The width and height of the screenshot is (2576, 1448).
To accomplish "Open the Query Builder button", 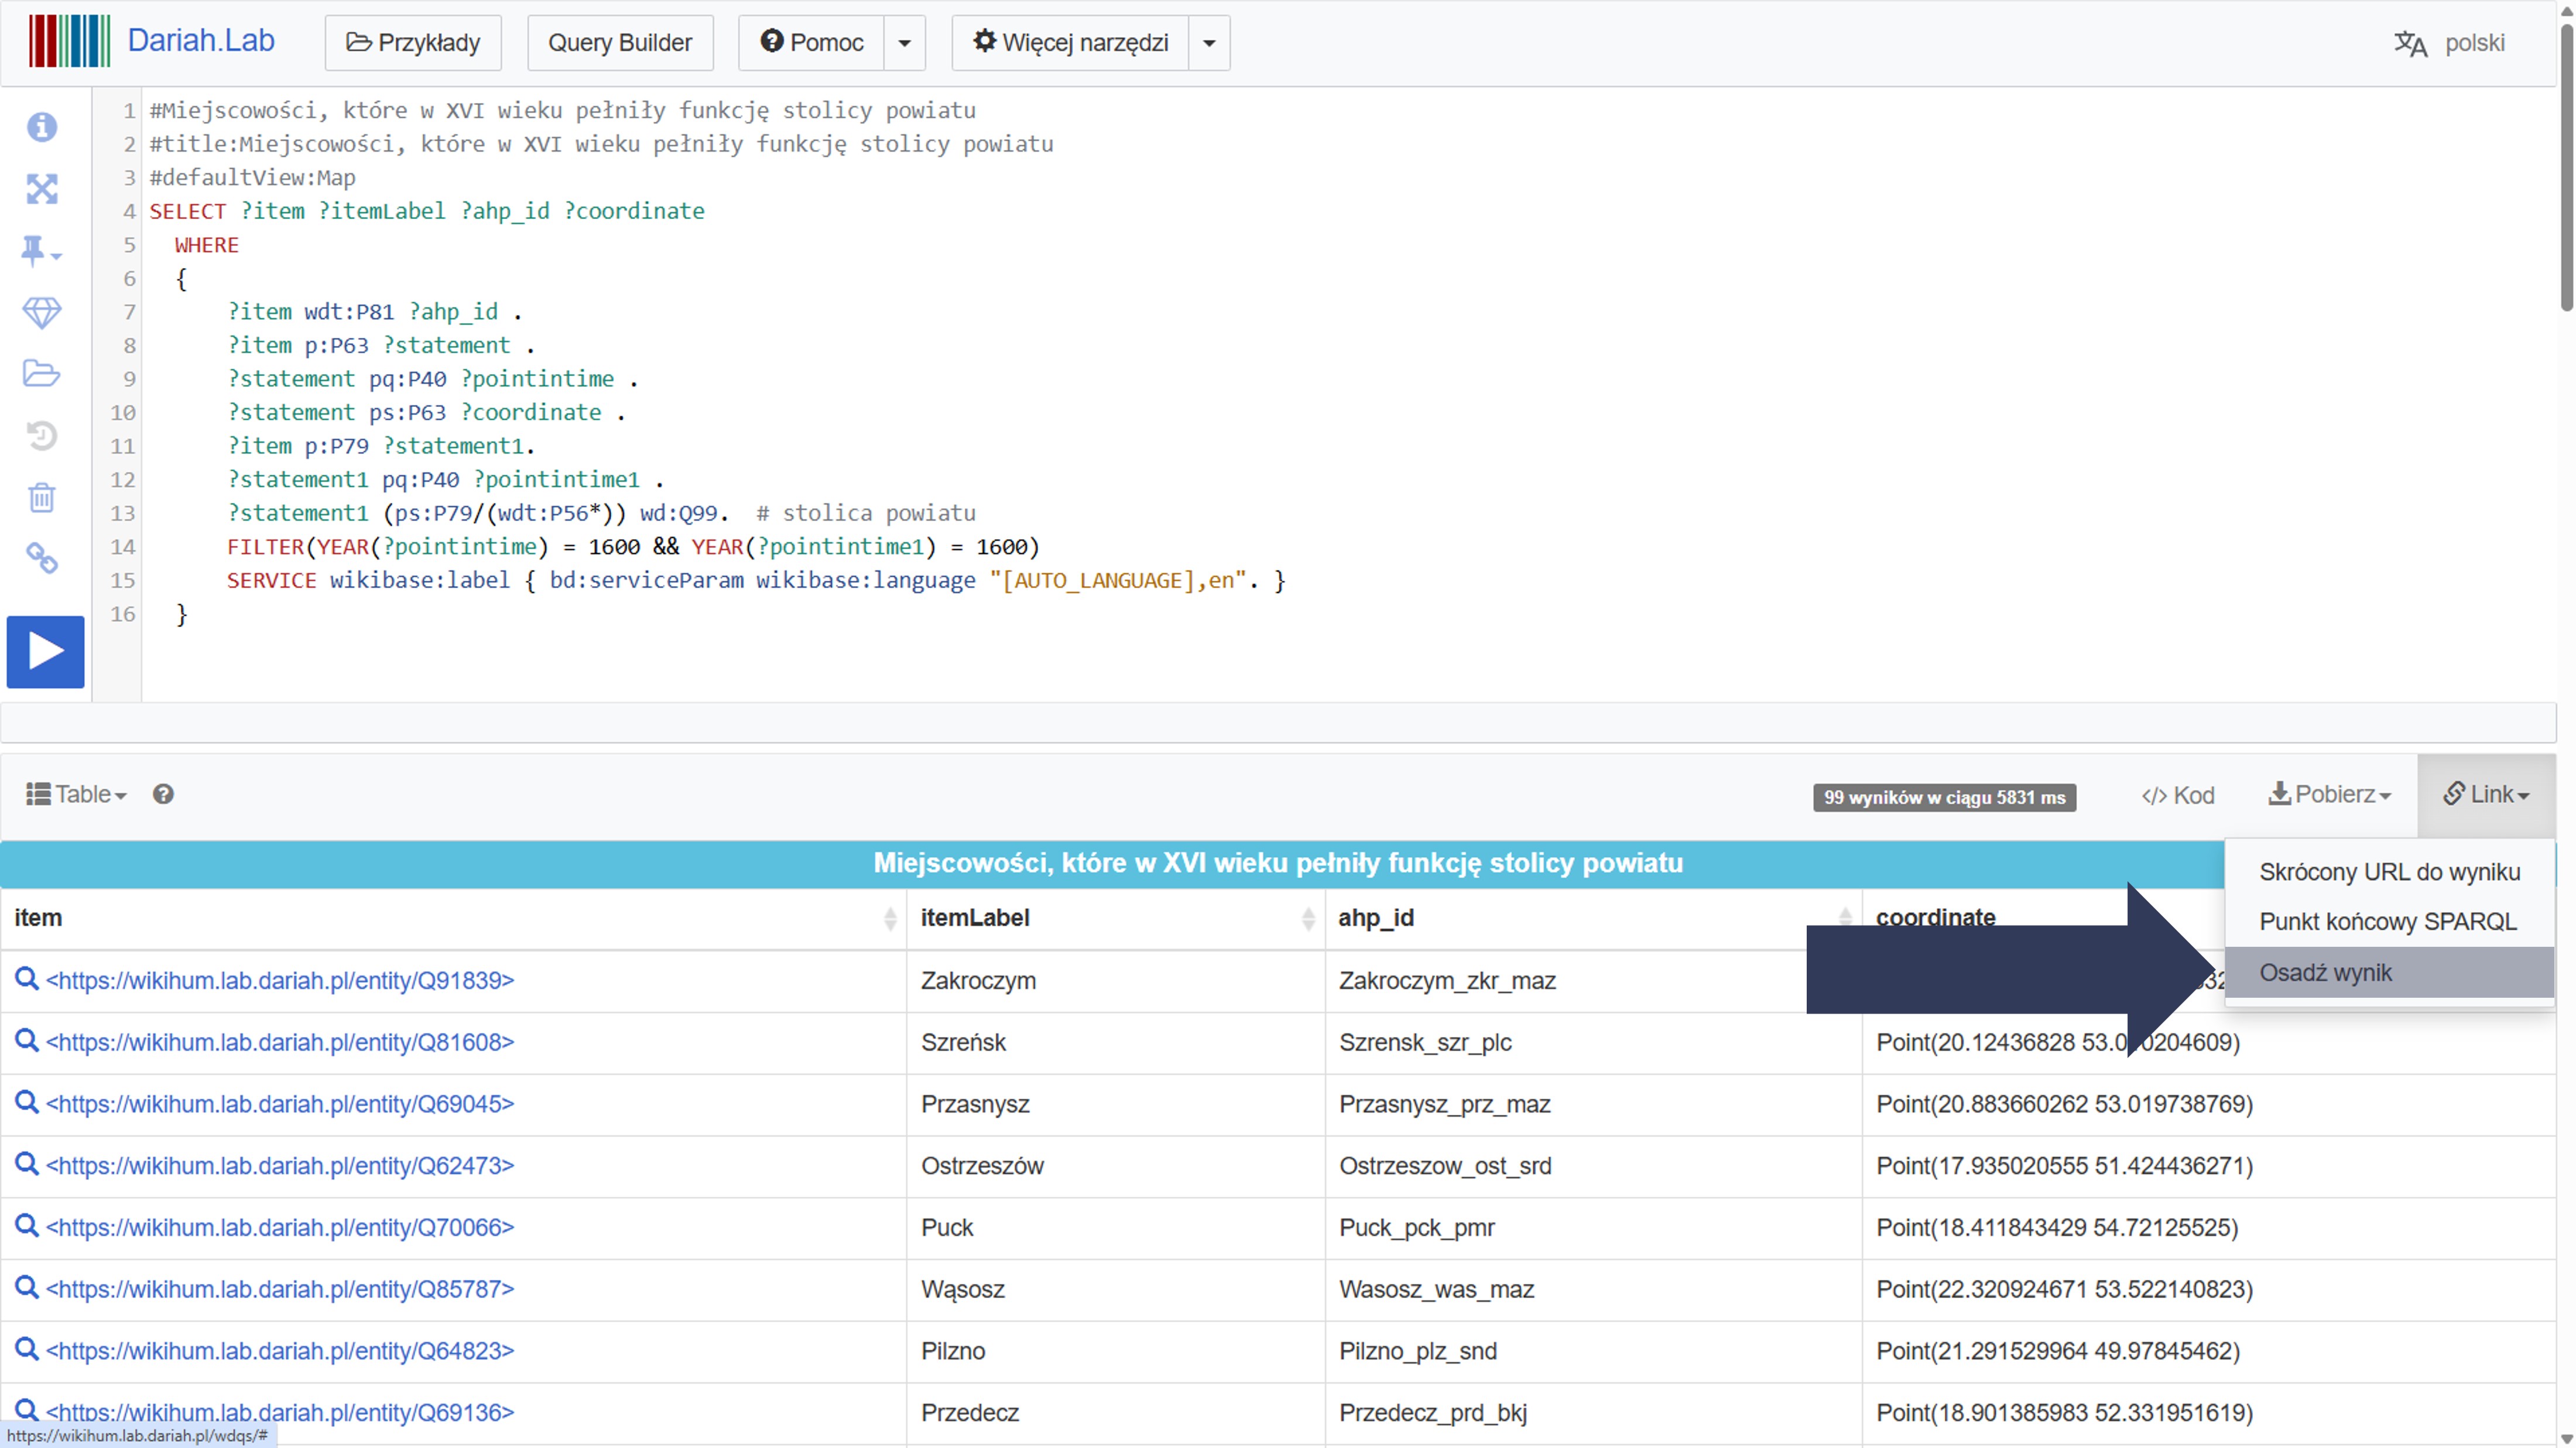I will pos(619,43).
